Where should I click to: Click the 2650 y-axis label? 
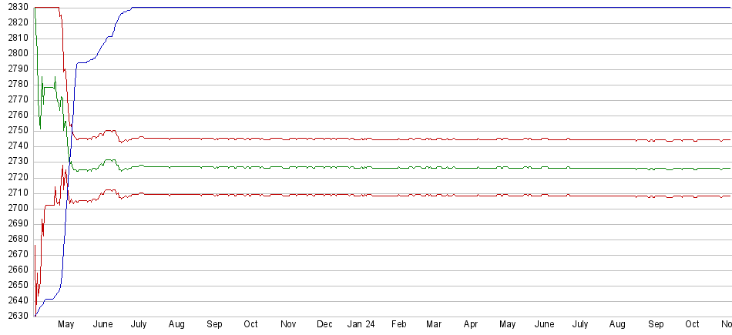tap(18, 285)
